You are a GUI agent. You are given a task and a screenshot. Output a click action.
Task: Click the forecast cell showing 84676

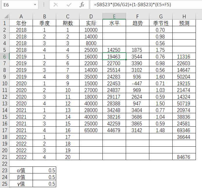(x=184, y=157)
